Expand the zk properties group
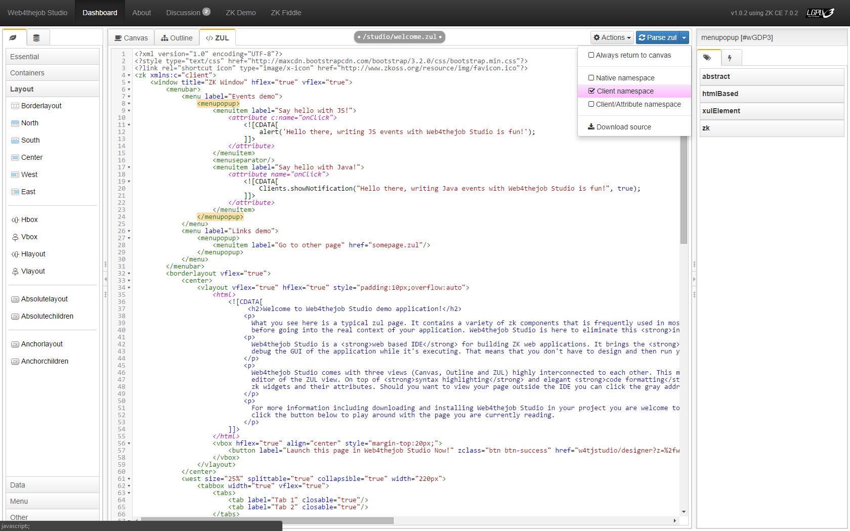This screenshot has height=531, width=850. pyautogui.click(x=772, y=128)
